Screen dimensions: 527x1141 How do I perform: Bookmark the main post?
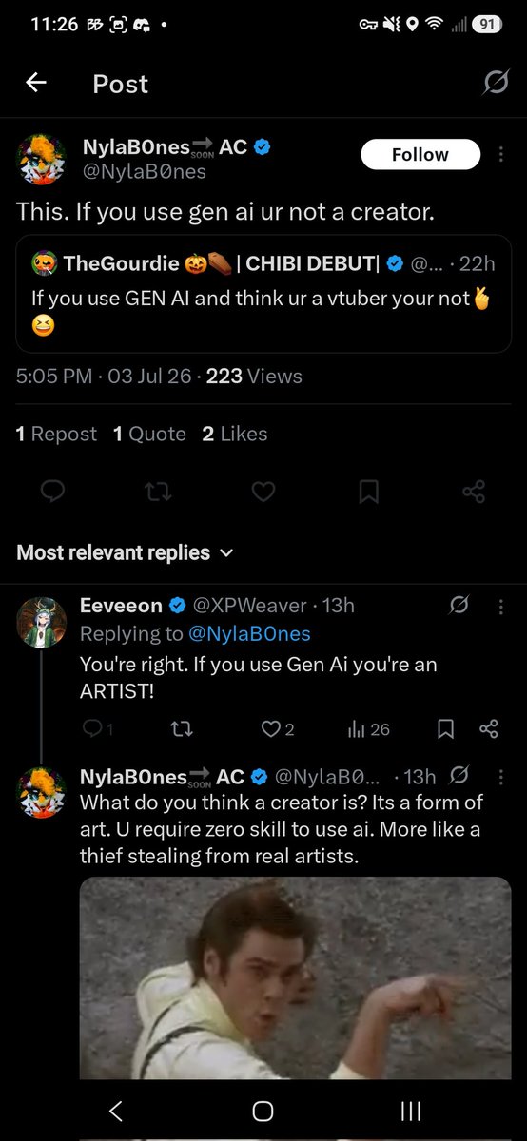click(369, 492)
